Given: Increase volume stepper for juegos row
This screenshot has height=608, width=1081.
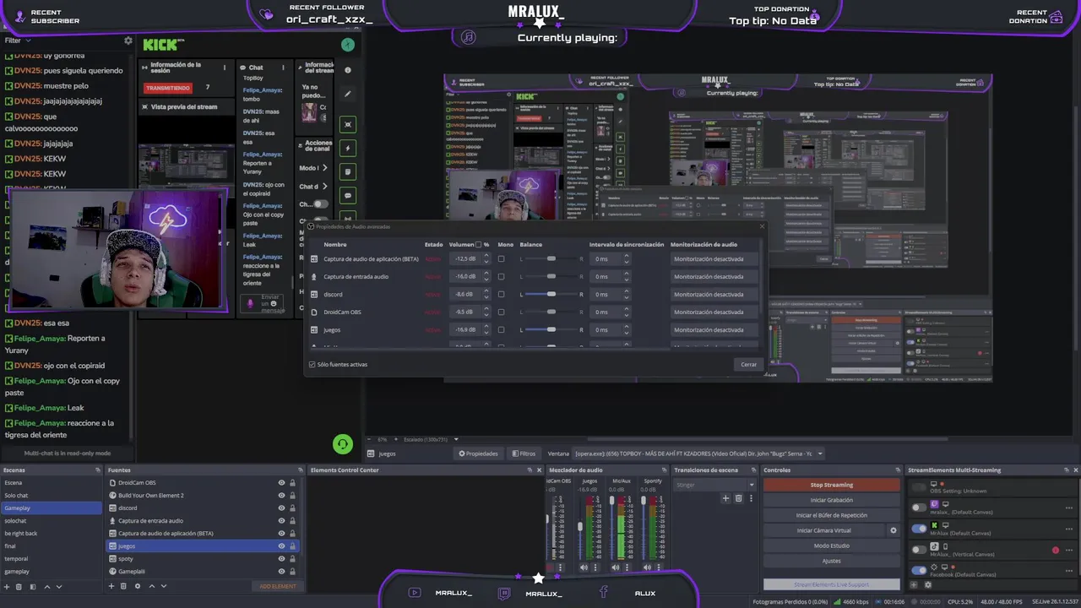Looking at the screenshot, I should point(486,327).
